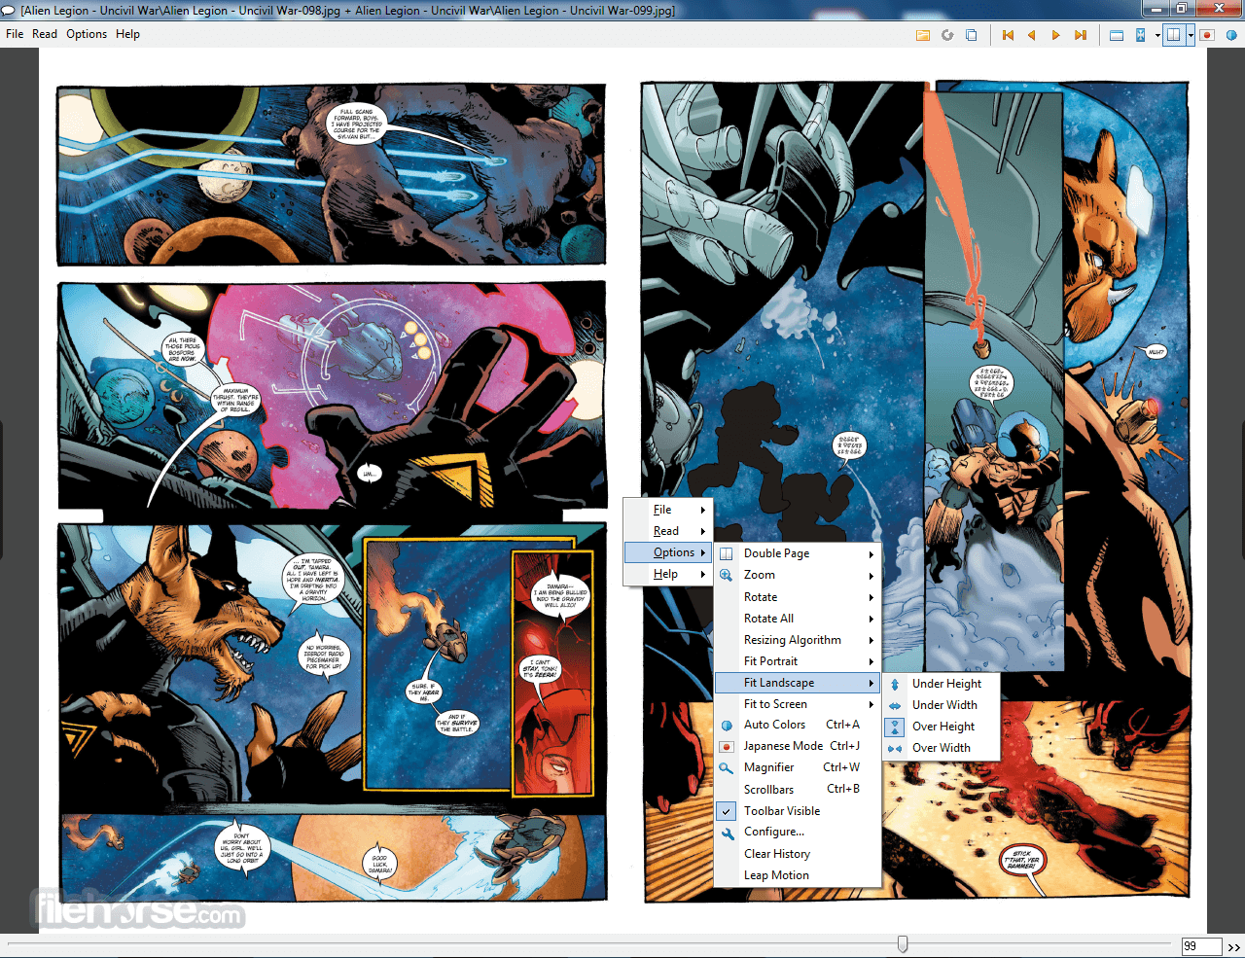The height and width of the screenshot is (958, 1245).
Task: Go to the next page
Action: coord(1055,35)
